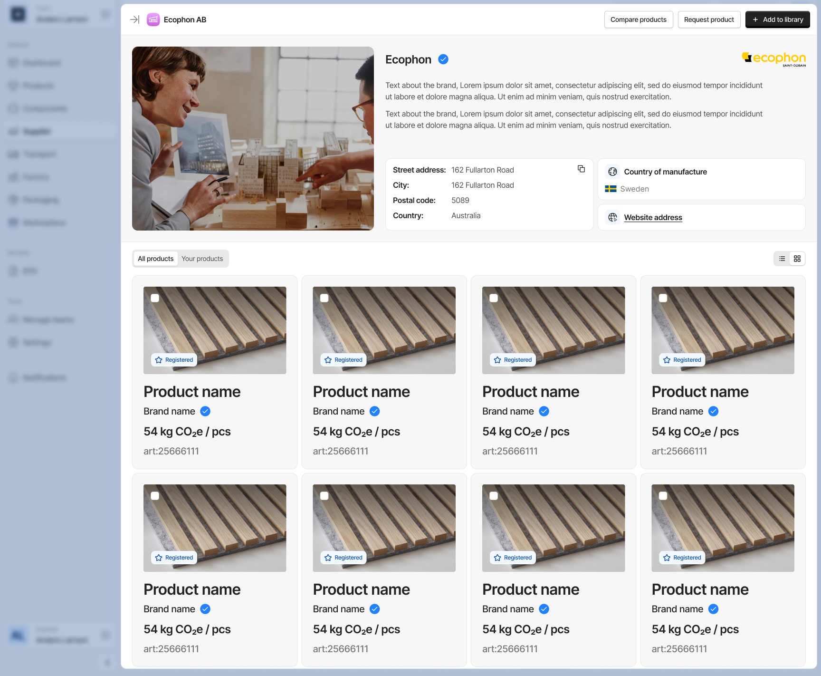Click the Street address value 162 Fullarton Road
Image resolution: width=821 pixels, height=676 pixels.
(483, 170)
